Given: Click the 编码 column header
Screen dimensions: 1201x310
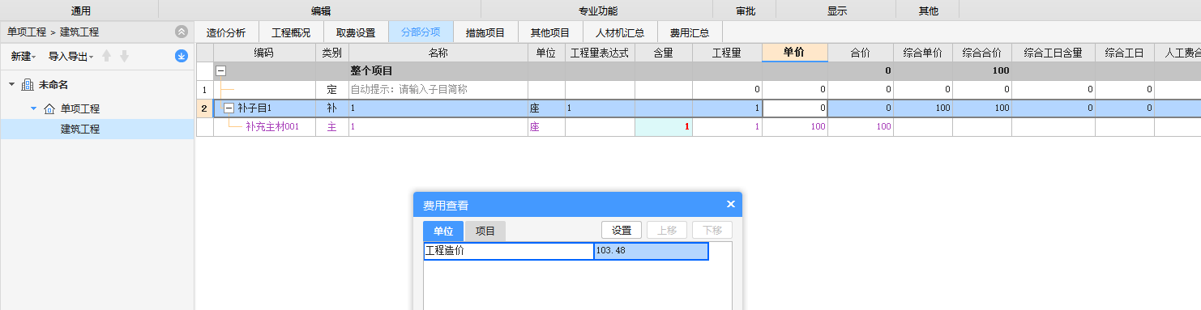Looking at the screenshot, I should coord(264,53).
